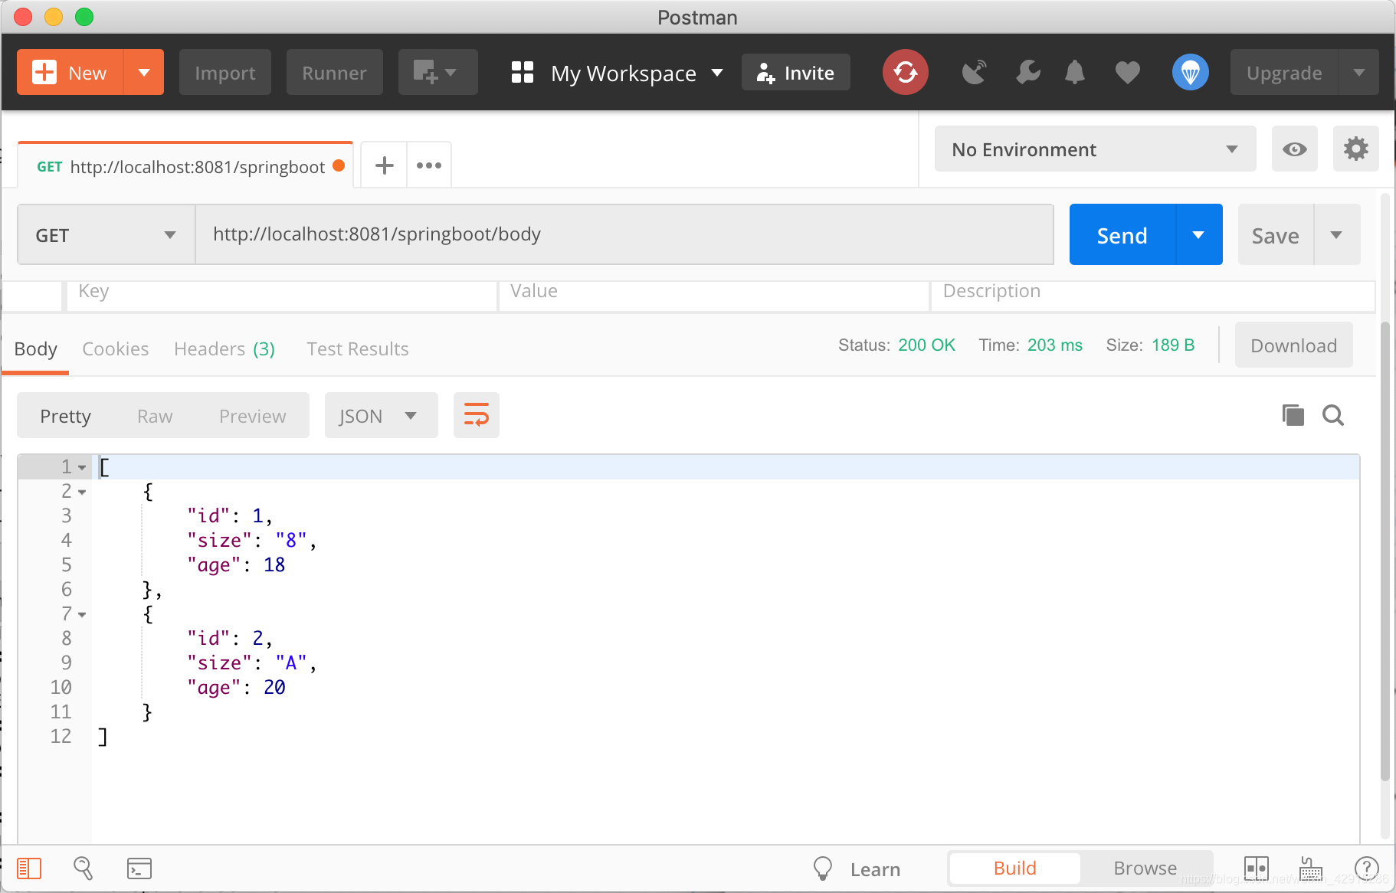Click the heart icon in header
The width and height of the screenshot is (1396, 893).
pyautogui.click(x=1127, y=73)
